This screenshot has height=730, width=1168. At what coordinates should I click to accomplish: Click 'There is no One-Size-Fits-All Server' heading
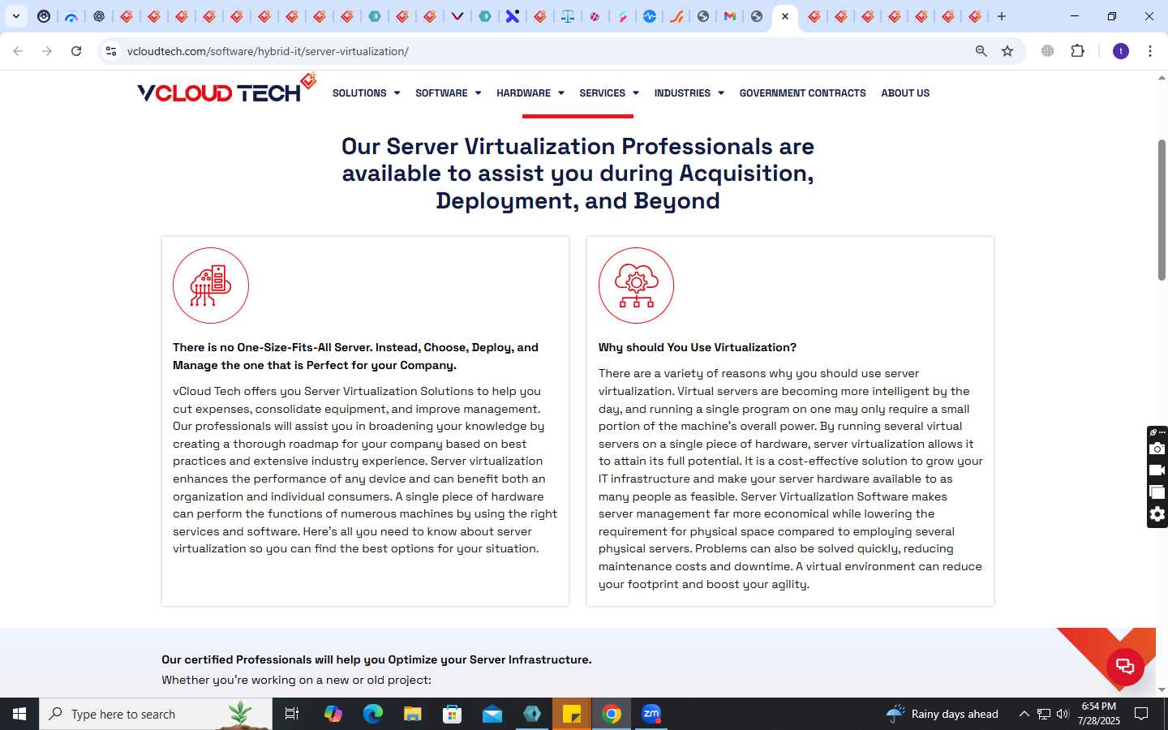[355, 356]
